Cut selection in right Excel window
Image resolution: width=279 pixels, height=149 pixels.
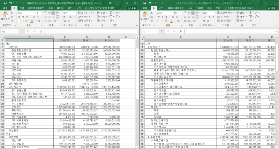click(x=151, y=13)
